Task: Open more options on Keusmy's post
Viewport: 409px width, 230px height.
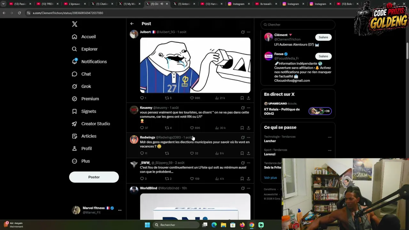Action: point(249,108)
